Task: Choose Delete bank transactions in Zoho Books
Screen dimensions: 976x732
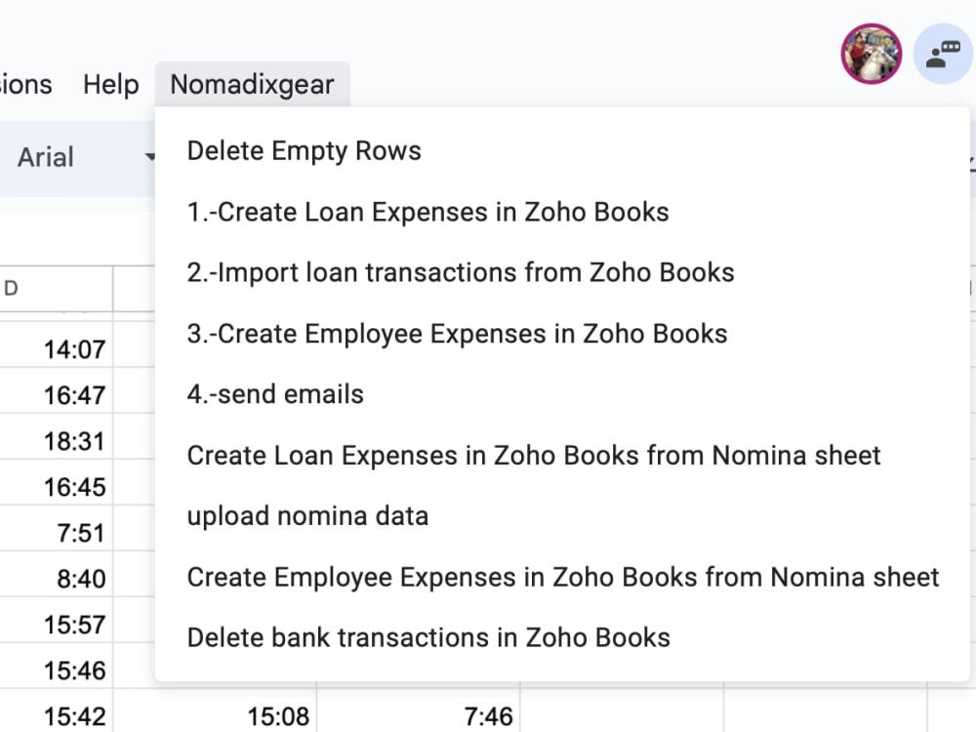Action: 428,637
